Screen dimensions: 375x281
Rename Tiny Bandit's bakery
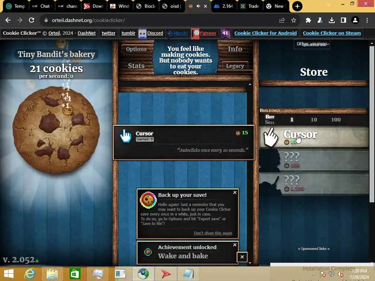click(x=56, y=54)
